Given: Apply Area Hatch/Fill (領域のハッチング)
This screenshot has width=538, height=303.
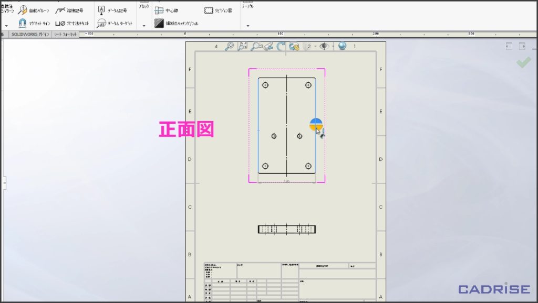Looking at the screenshot, I should point(176,24).
